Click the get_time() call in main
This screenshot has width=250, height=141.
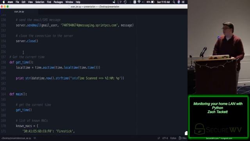(24, 110)
